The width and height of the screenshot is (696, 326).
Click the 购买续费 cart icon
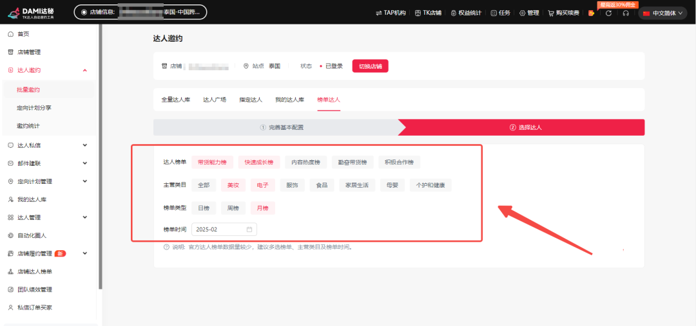(x=551, y=14)
